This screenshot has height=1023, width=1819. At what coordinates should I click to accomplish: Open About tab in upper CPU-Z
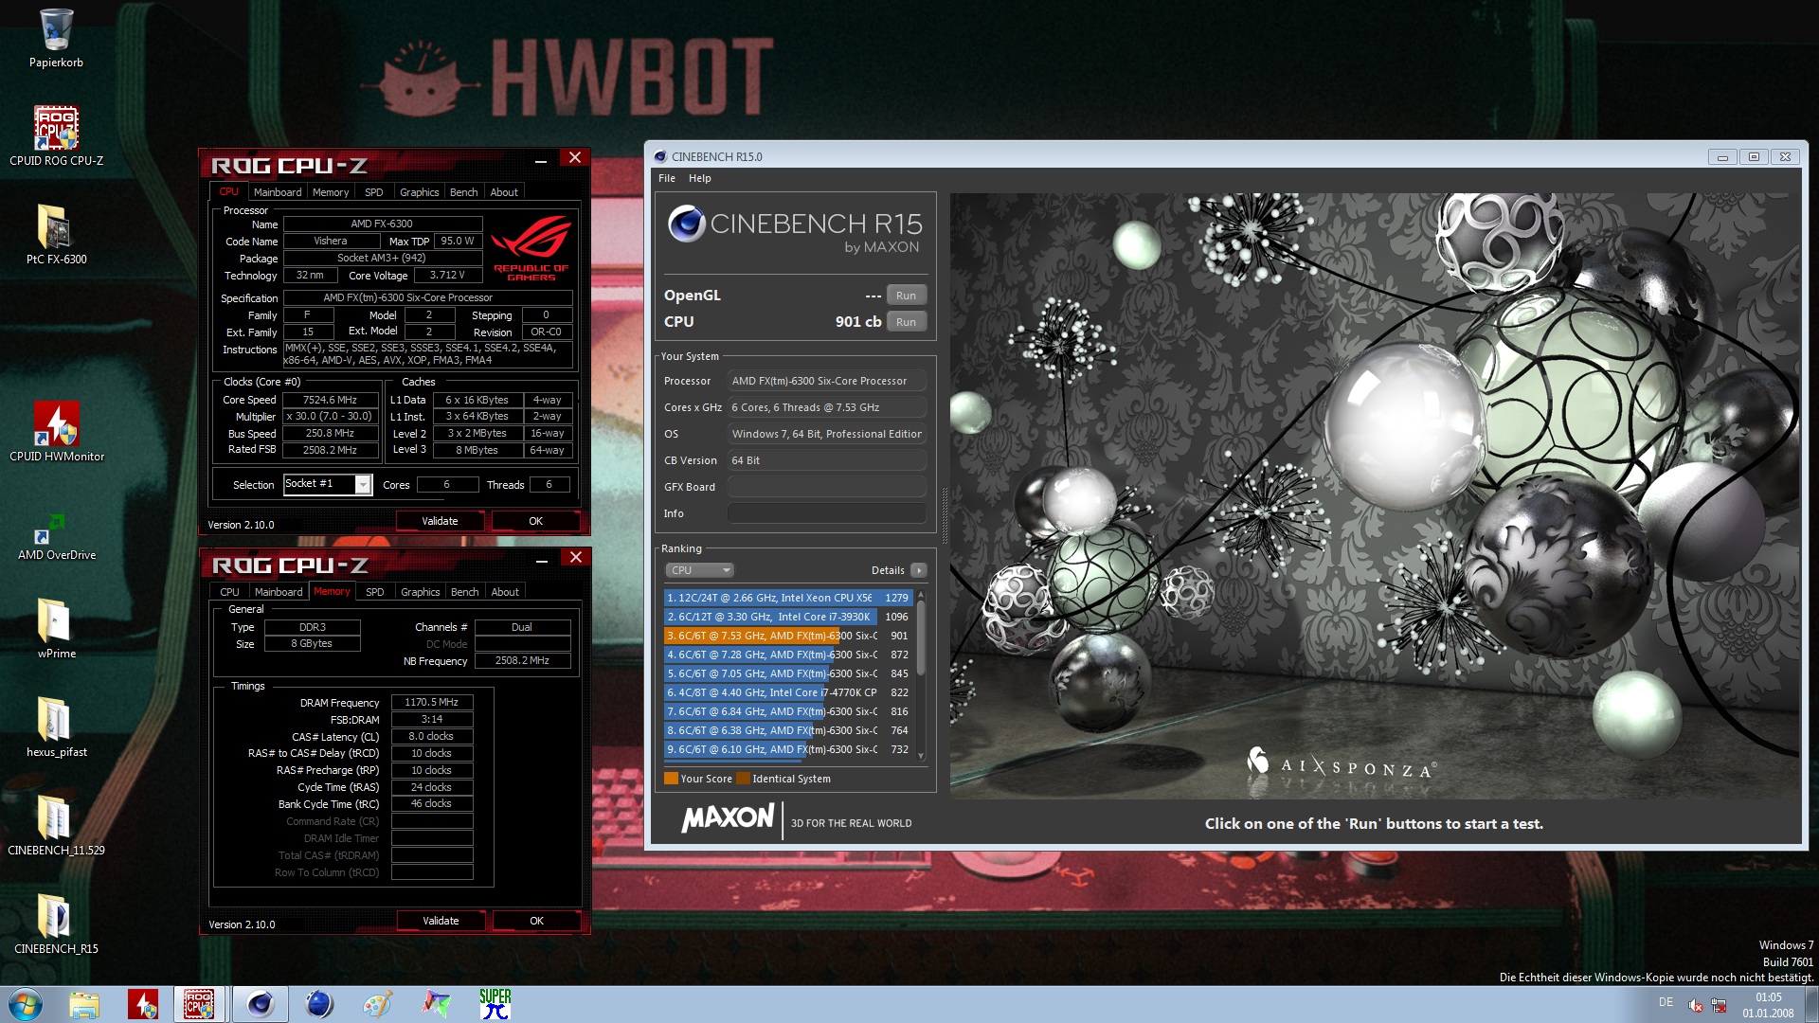[x=504, y=192]
